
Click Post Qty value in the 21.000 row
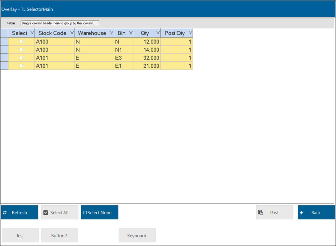(x=177, y=66)
